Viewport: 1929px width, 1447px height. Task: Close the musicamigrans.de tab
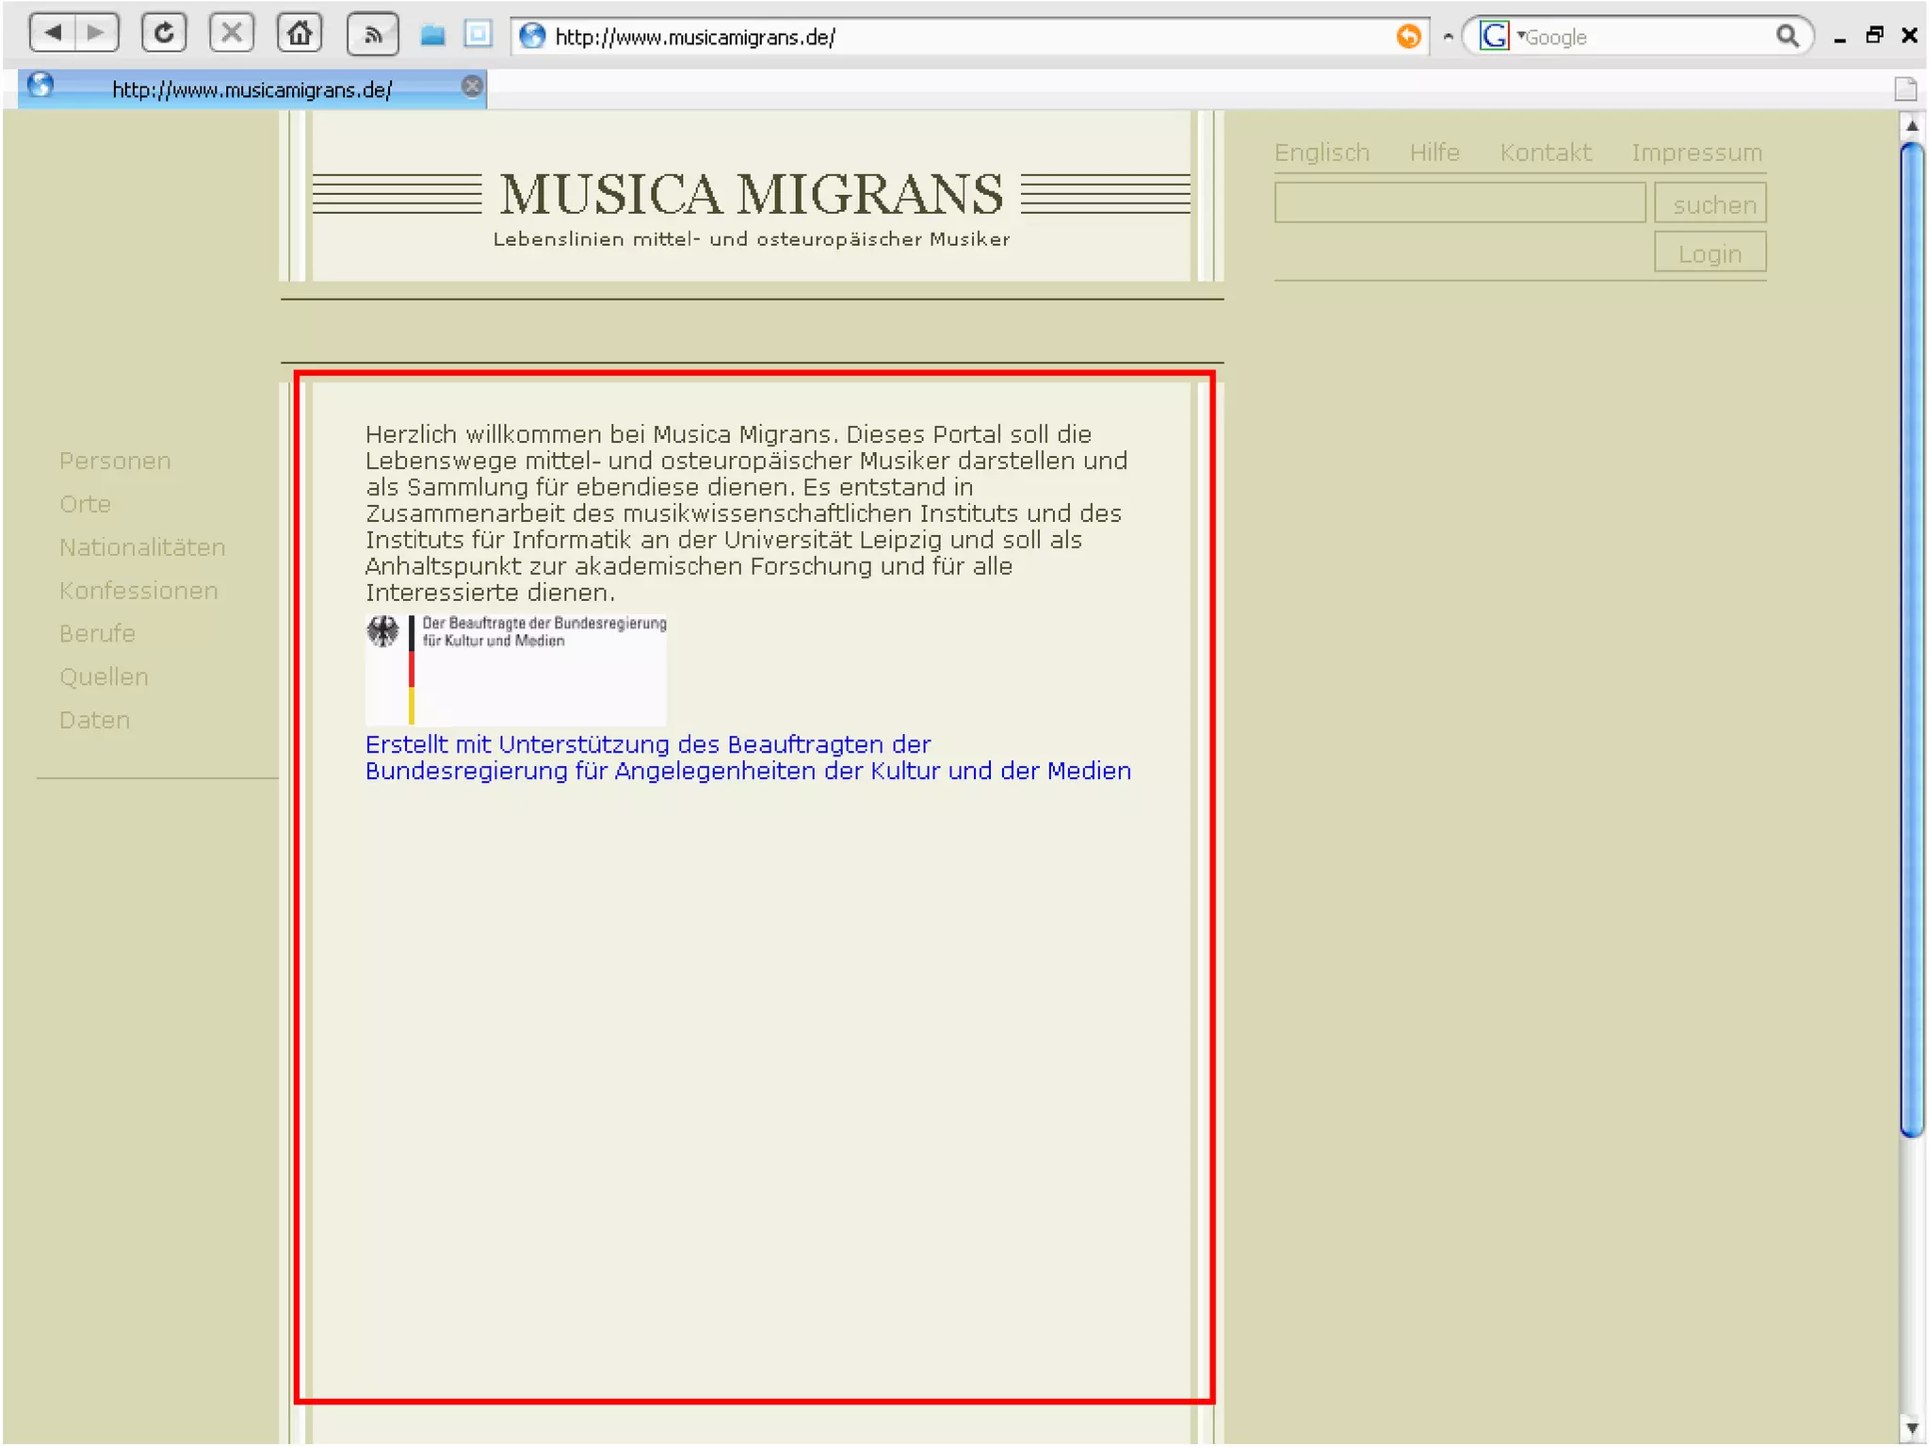[x=472, y=87]
